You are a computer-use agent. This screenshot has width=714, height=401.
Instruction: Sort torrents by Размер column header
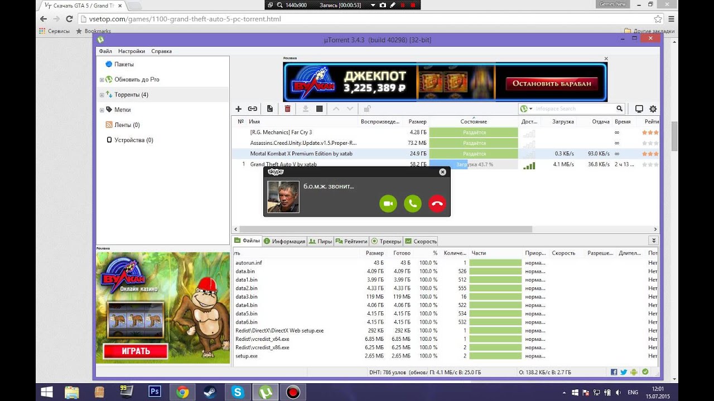[x=416, y=121]
